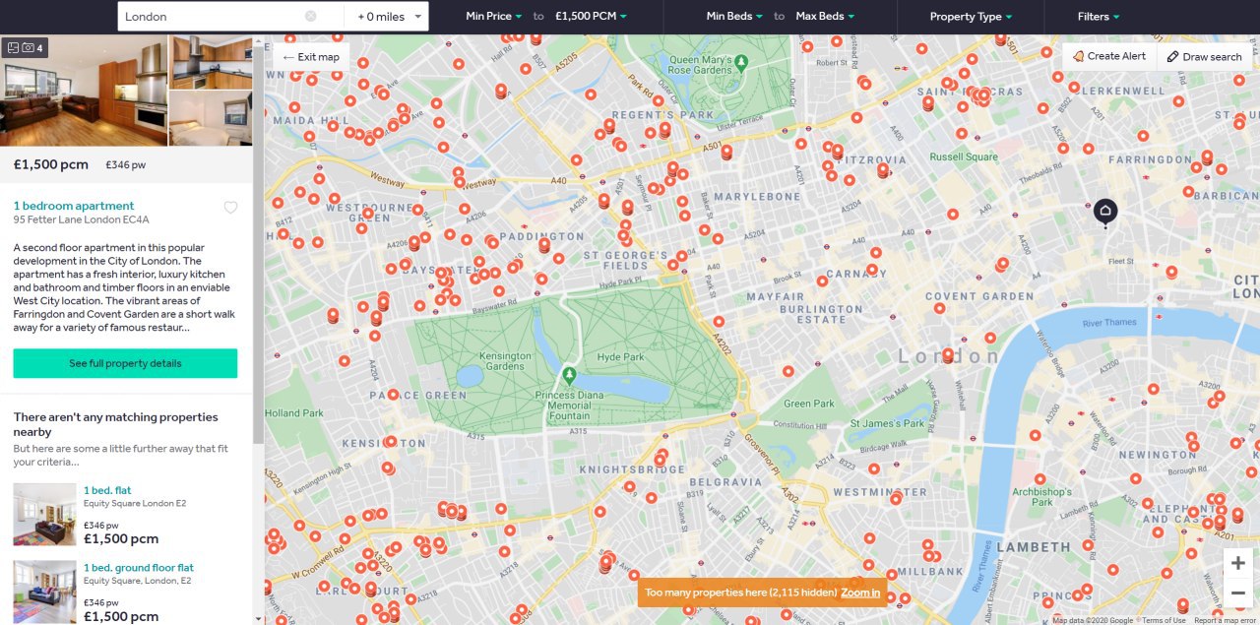Open the large living room photo

pyautogui.click(x=85, y=91)
